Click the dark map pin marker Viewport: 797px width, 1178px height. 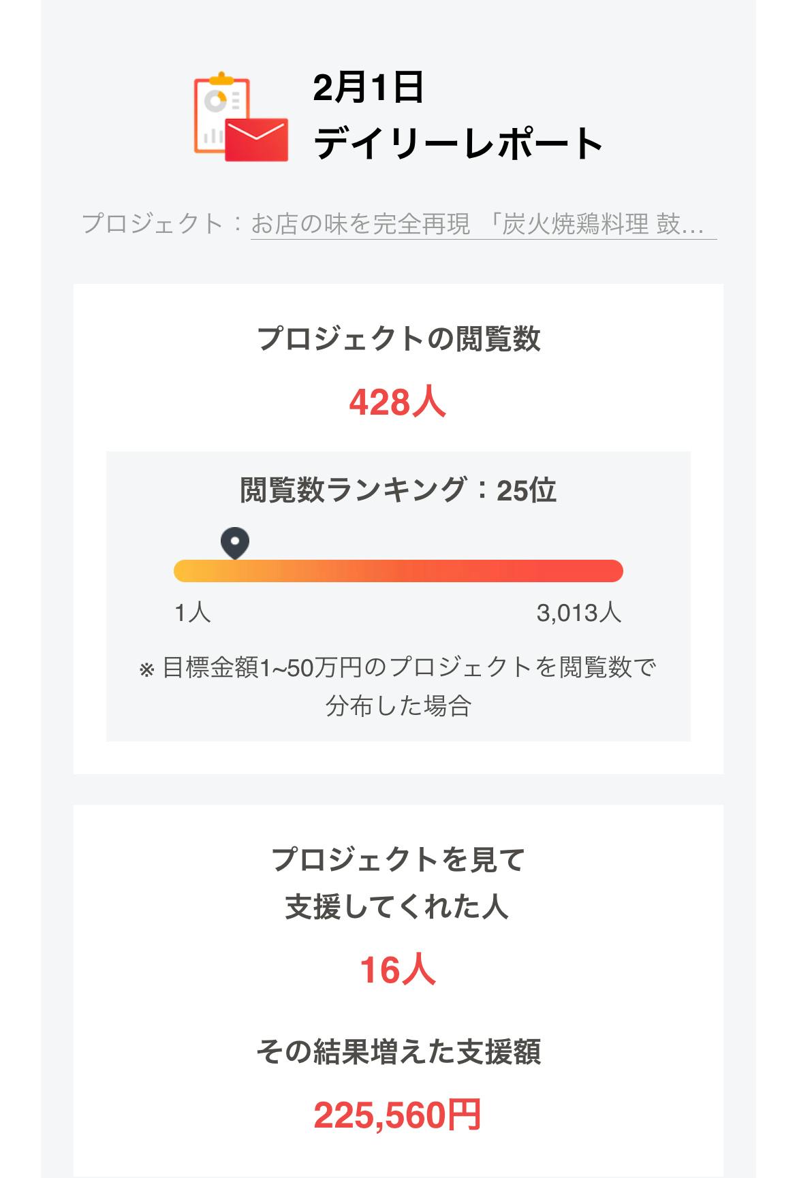(x=235, y=543)
